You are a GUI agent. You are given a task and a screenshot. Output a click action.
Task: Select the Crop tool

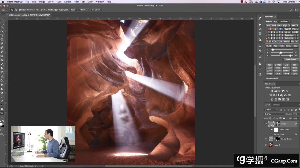point(2,35)
